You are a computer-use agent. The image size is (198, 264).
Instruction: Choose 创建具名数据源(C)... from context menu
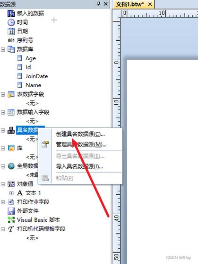[x=80, y=134]
